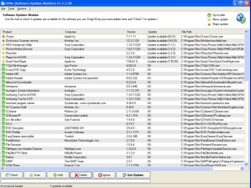The height and width of the screenshot is (188, 251).
Task: Click the major update icon beside iTunes
Action: pos(4,36)
